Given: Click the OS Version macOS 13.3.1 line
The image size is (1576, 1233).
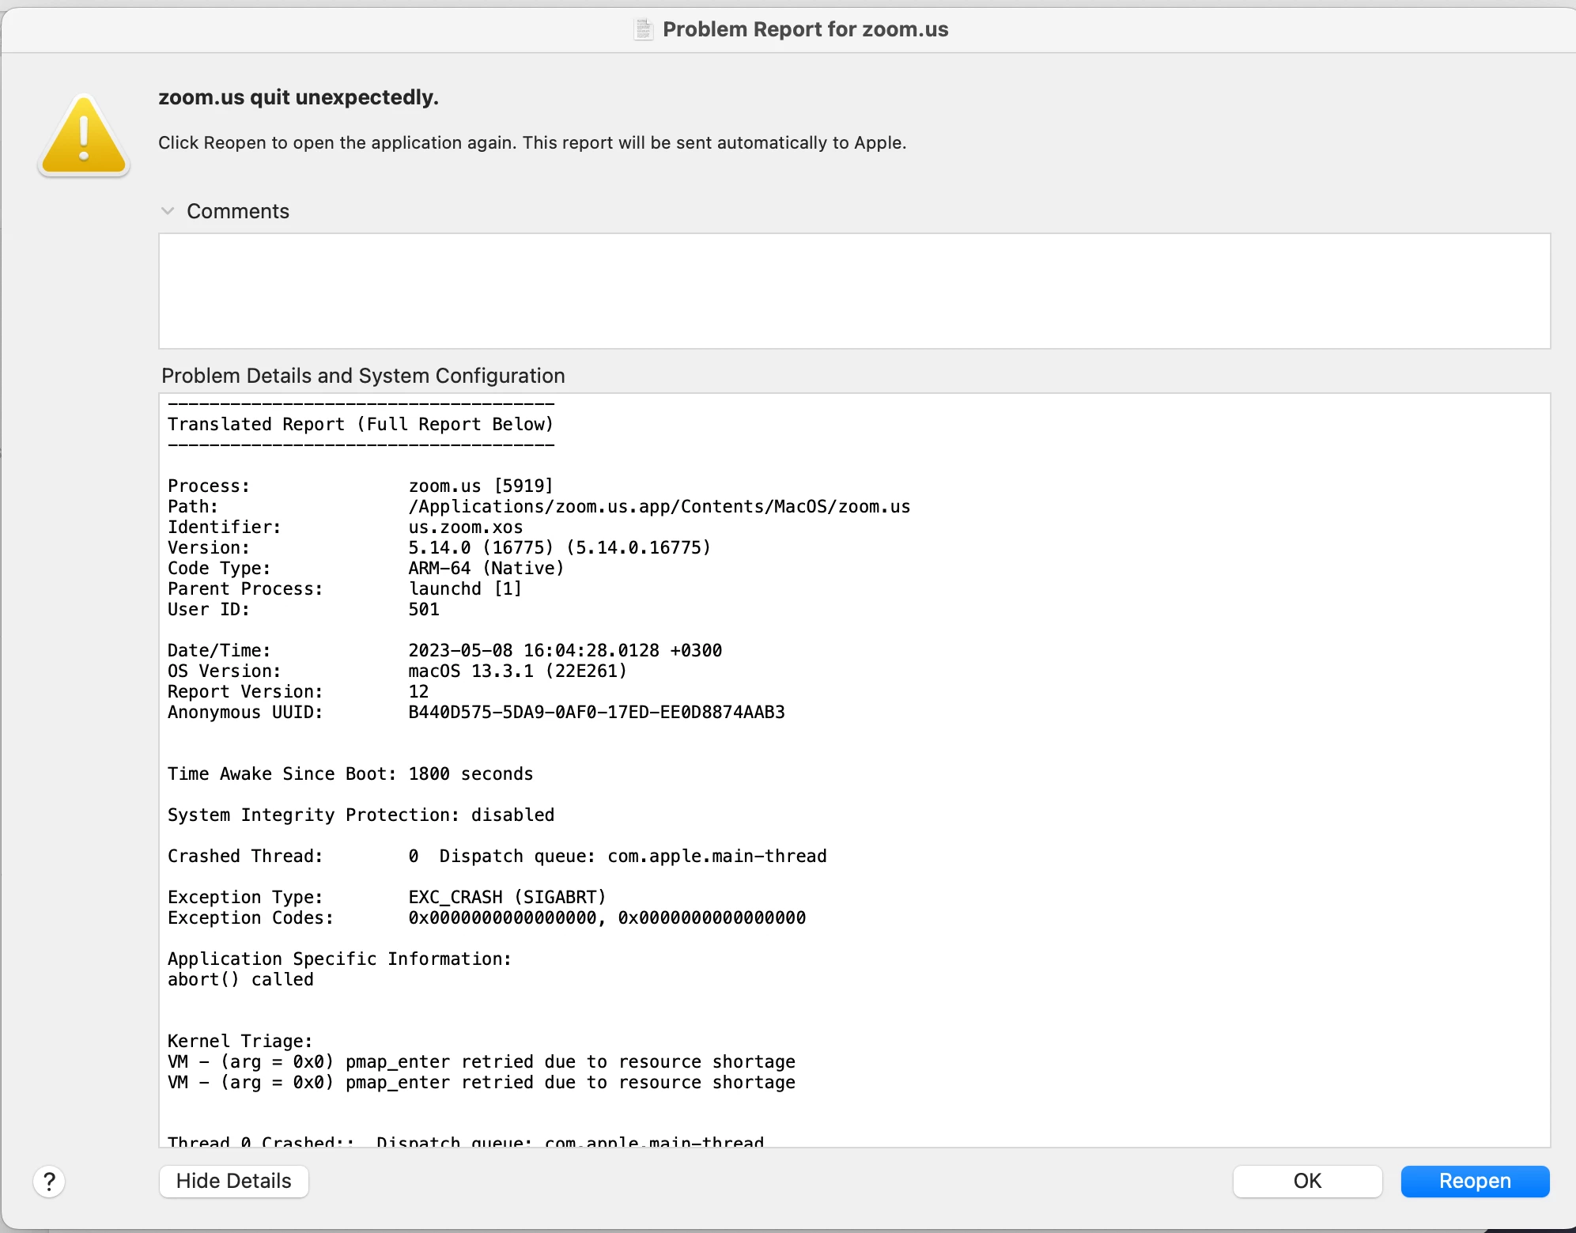Looking at the screenshot, I should click(517, 671).
